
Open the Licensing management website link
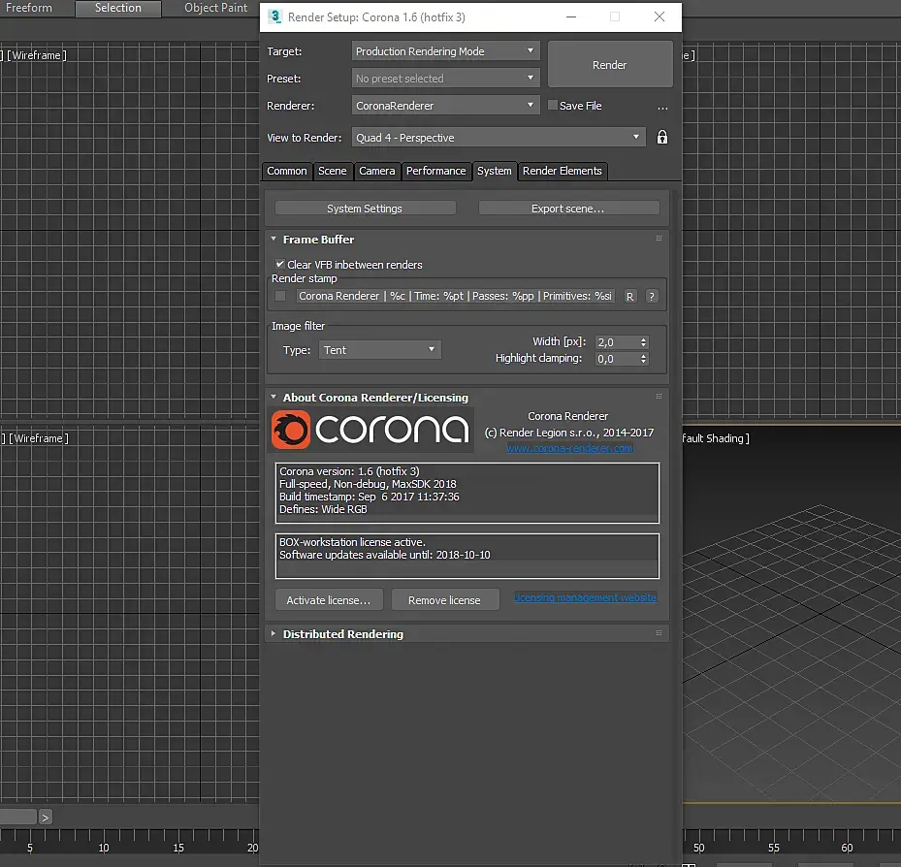(585, 597)
